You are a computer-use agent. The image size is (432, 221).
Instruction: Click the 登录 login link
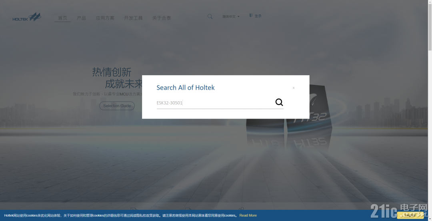pyautogui.click(x=258, y=16)
